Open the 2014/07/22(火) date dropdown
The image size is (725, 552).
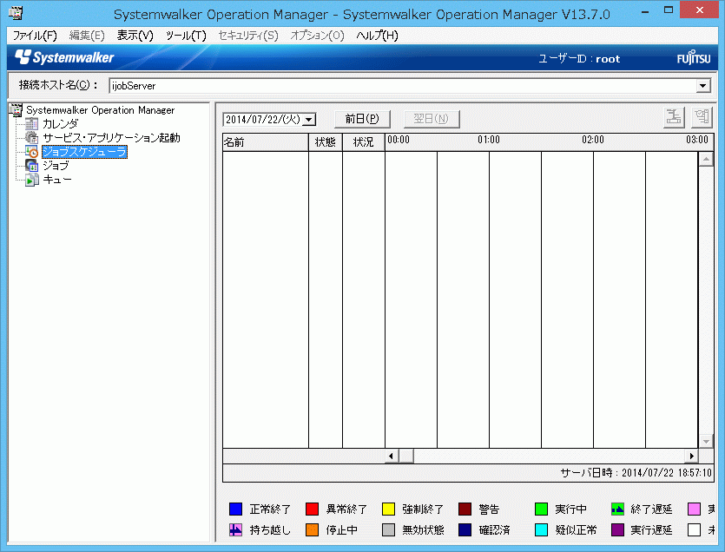(x=310, y=120)
